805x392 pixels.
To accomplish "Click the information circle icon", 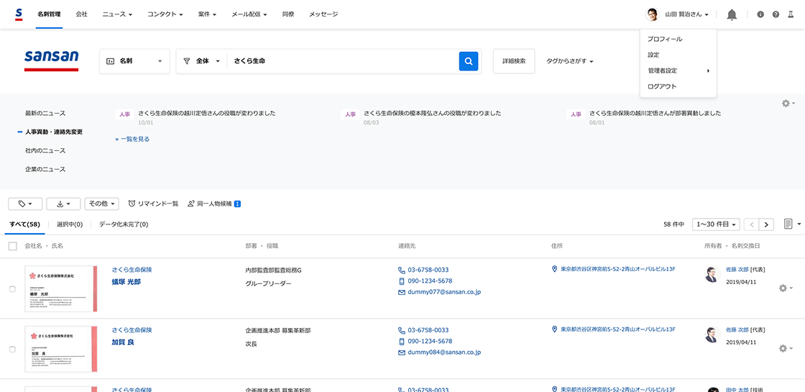I will 761,14.
